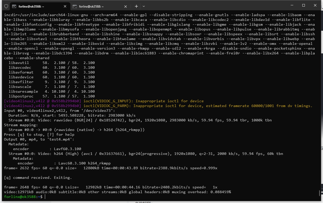Open a new tab with plus button
The height and width of the screenshot is (203, 323).
pyautogui.click(x=136, y=6)
